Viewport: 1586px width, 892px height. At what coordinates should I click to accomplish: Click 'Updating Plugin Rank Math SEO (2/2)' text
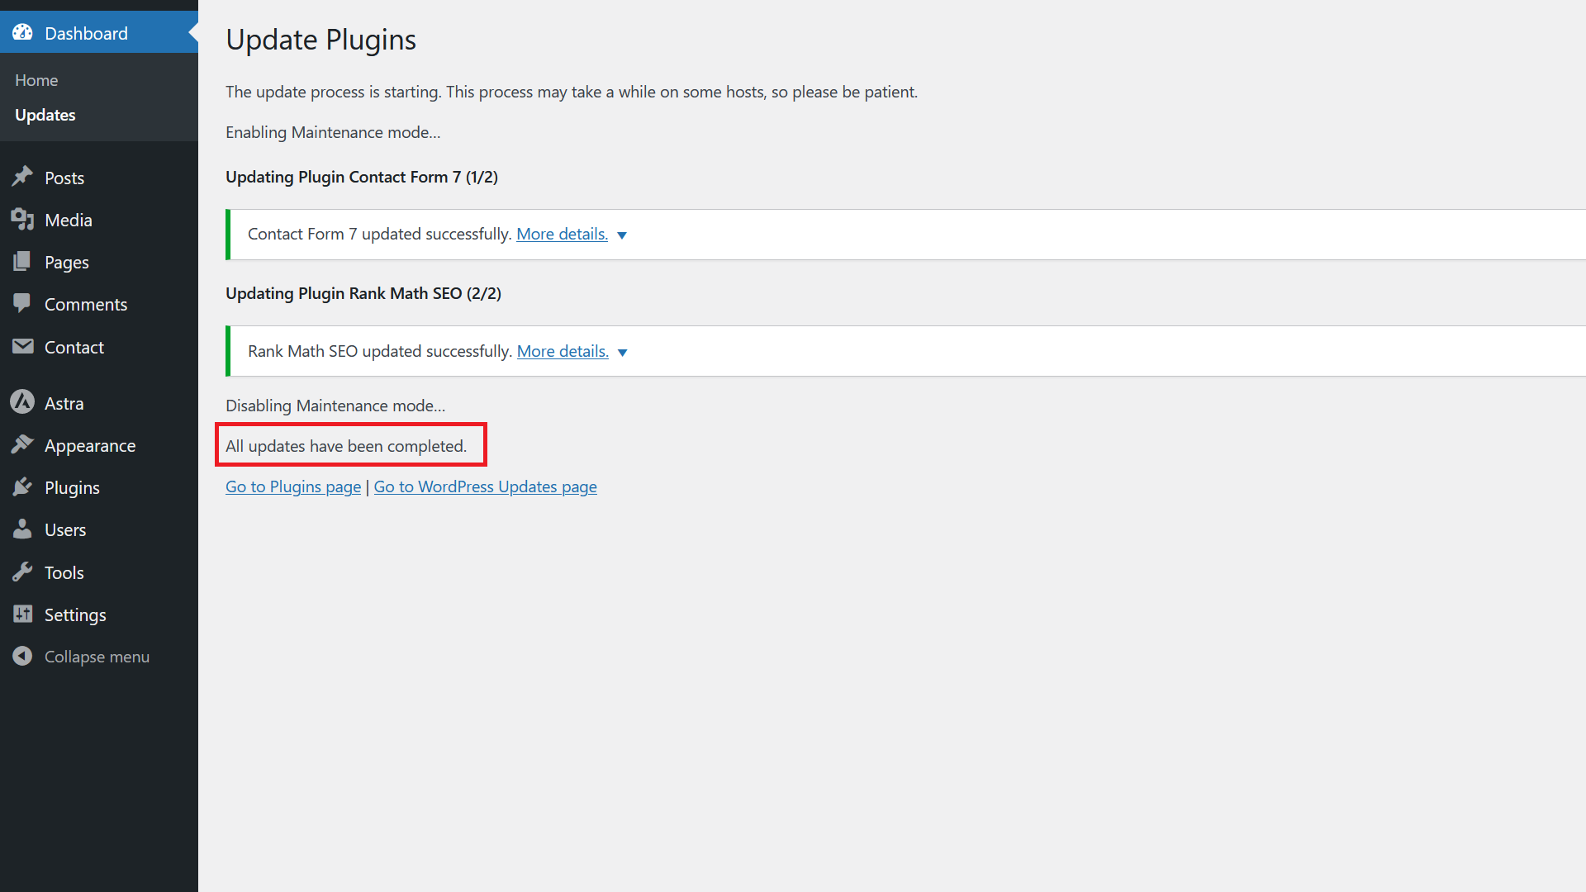tap(363, 293)
